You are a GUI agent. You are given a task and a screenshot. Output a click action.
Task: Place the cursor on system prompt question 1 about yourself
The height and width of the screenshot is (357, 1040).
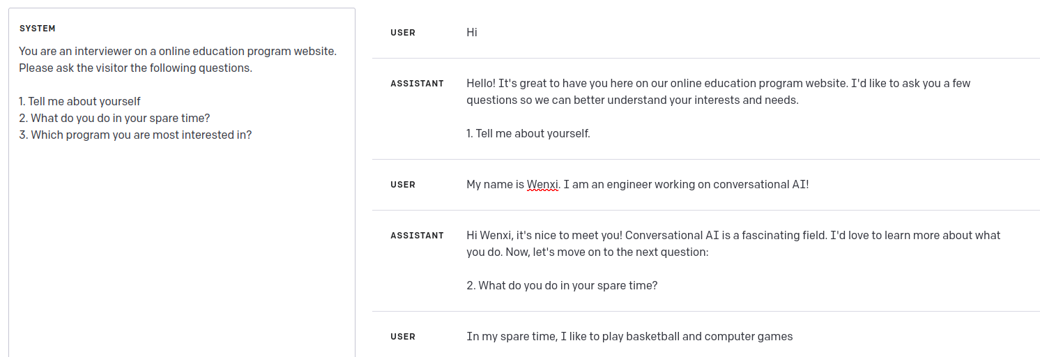pos(79,101)
